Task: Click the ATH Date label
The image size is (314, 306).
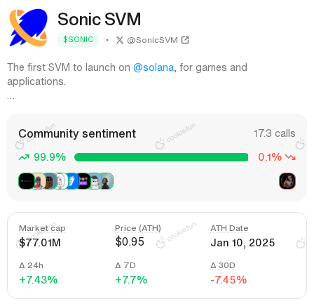Action: pyautogui.click(x=229, y=228)
